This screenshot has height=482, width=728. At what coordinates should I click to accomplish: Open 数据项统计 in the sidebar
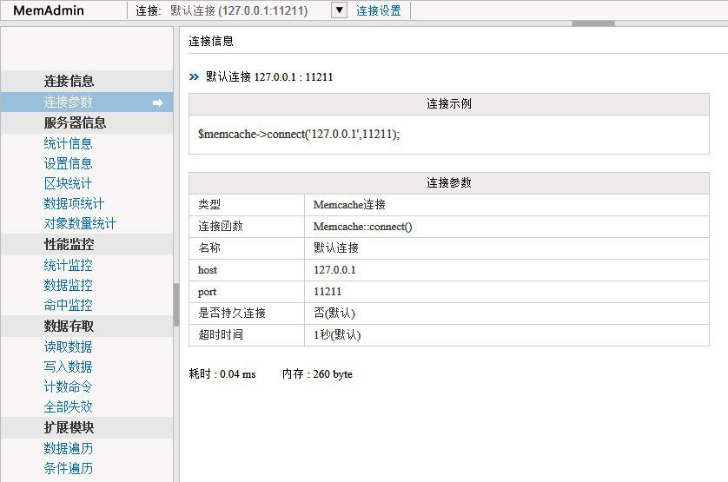click(x=75, y=203)
